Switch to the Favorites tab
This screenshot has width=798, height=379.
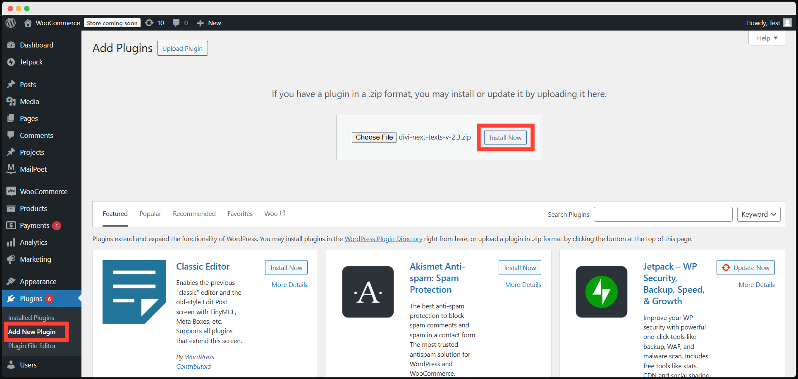tap(240, 214)
